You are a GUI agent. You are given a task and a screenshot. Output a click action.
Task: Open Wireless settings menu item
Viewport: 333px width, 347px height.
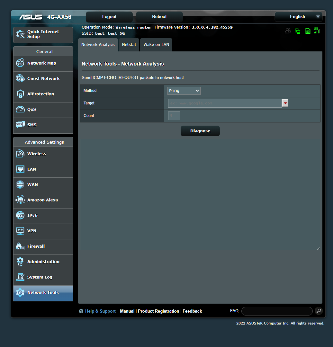pyautogui.click(x=43, y=154)
